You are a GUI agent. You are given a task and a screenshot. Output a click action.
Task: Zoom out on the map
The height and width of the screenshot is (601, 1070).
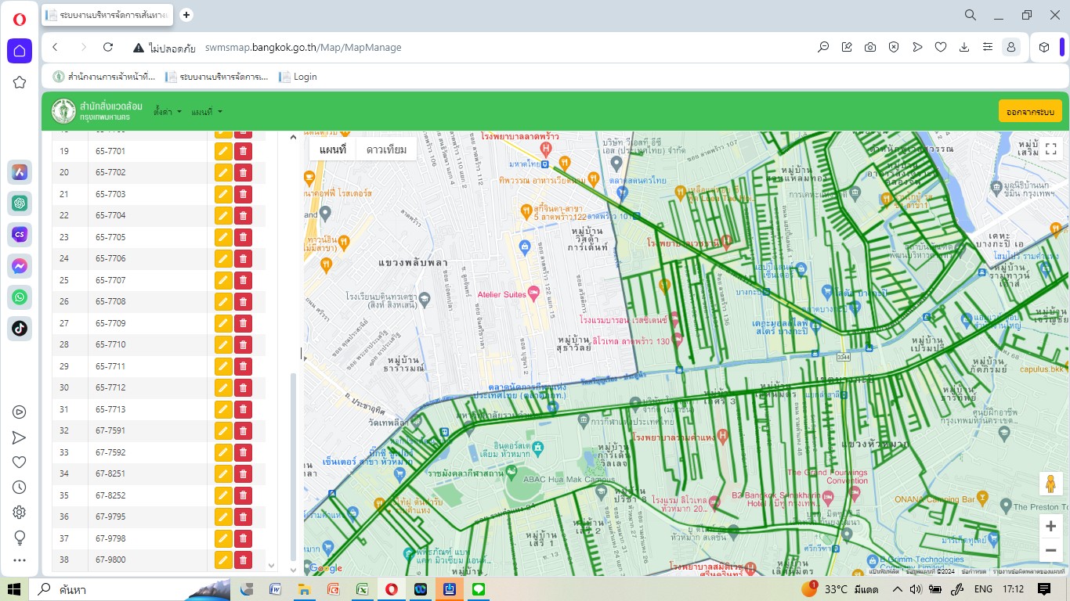[1050, 551]
